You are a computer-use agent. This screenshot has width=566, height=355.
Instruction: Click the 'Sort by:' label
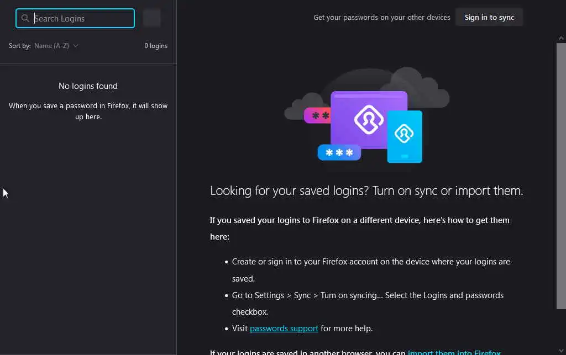point(19,46)
